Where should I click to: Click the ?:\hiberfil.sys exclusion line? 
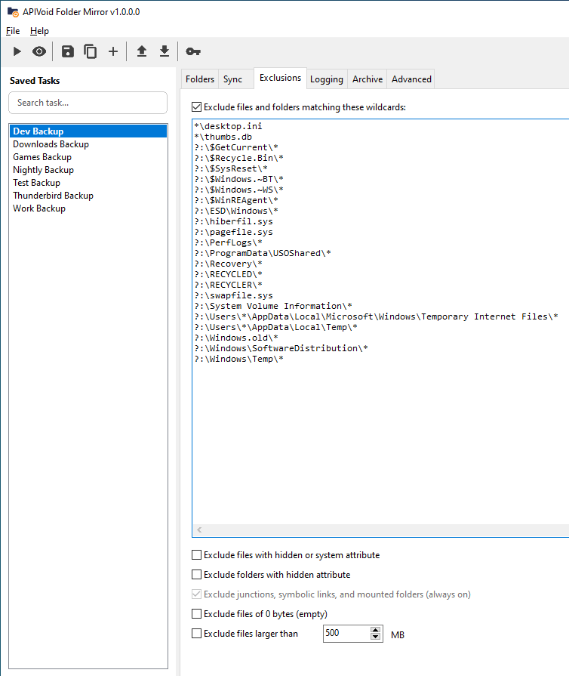coord(233,221)
